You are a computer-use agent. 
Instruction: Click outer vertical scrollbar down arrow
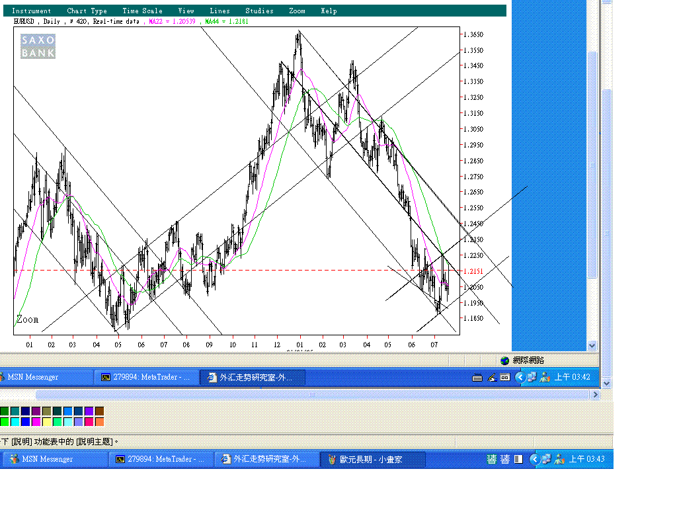607,383
